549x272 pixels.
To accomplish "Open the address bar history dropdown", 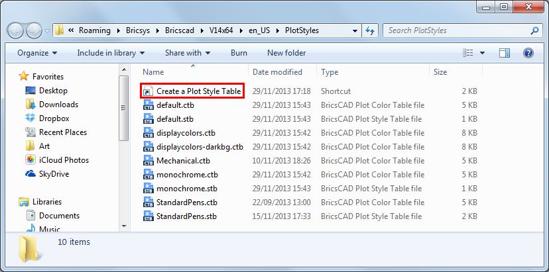I will tap(355, 30).
